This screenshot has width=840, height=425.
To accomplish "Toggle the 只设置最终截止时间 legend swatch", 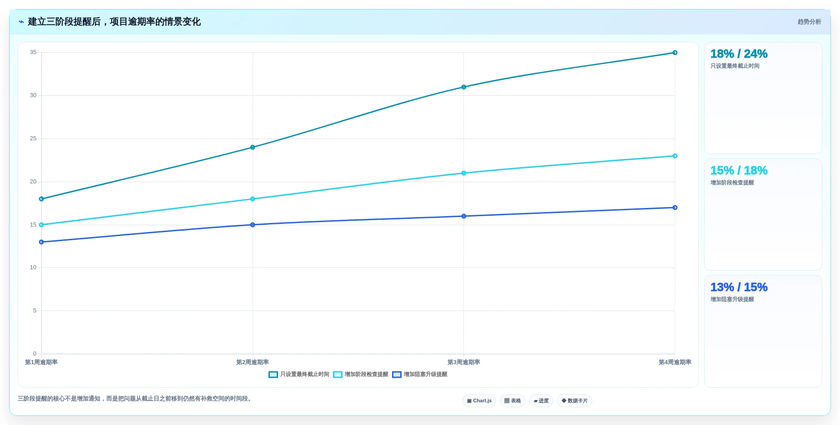I will pos(273,375).
